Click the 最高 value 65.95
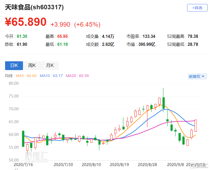 [x=63, y=36]
